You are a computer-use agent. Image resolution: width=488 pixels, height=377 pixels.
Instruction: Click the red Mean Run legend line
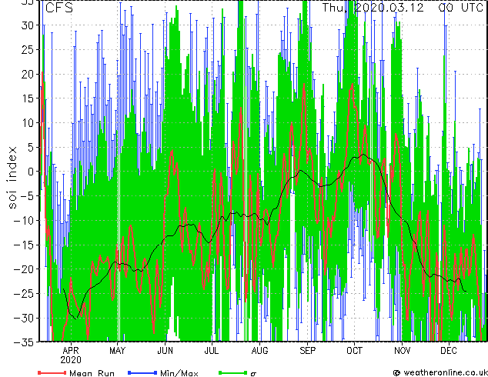52,372
